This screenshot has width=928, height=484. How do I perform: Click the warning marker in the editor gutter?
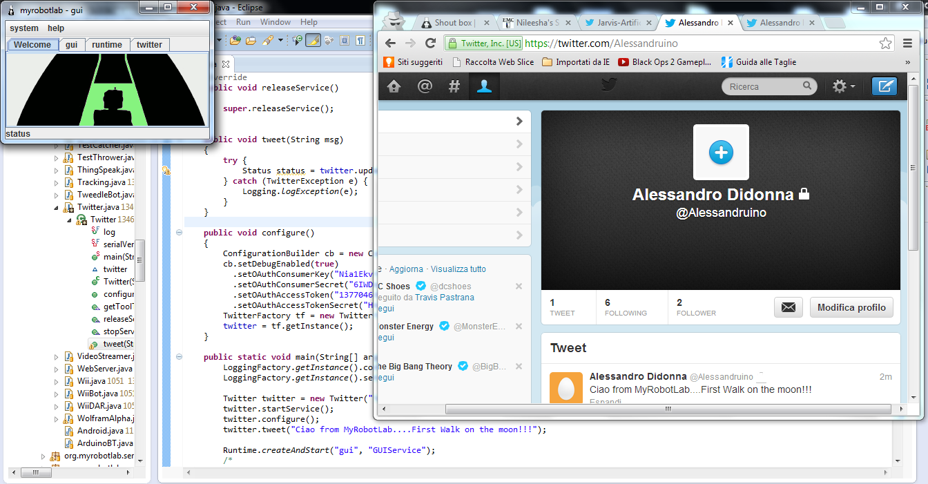pos(166,170)
